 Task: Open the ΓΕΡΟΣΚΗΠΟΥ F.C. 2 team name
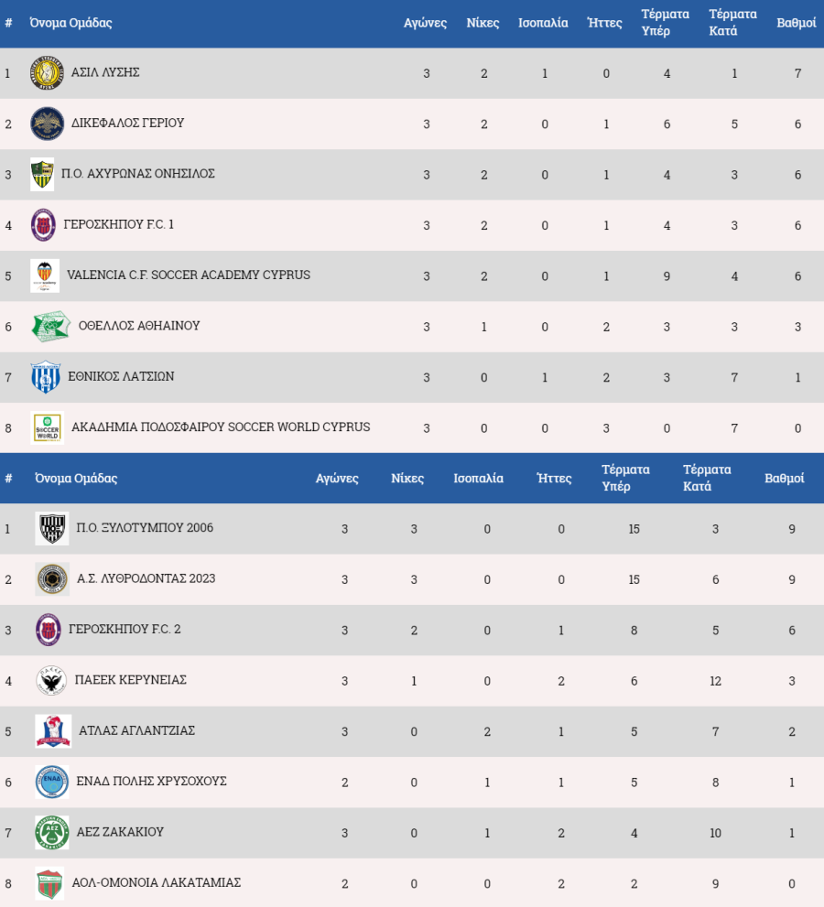point(125,630)
